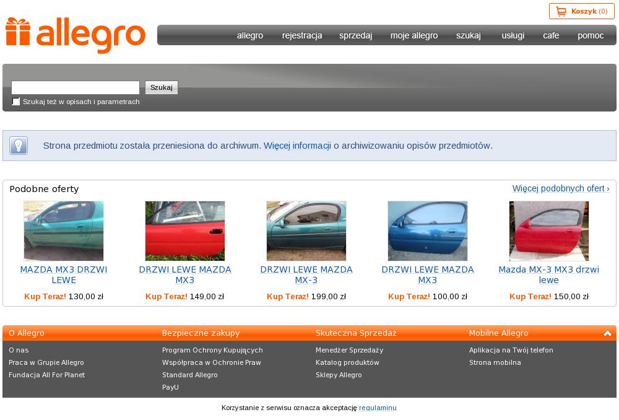The image size is (619, 420).
Task: Follow the Więcej informacji link
Action: coord(297,146)
